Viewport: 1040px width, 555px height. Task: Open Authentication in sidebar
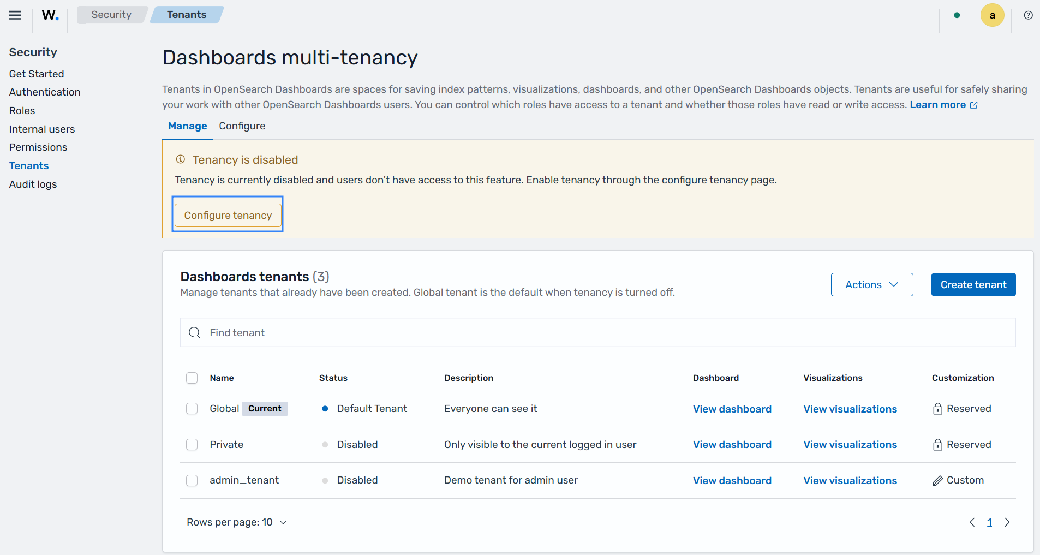point(45,92)
